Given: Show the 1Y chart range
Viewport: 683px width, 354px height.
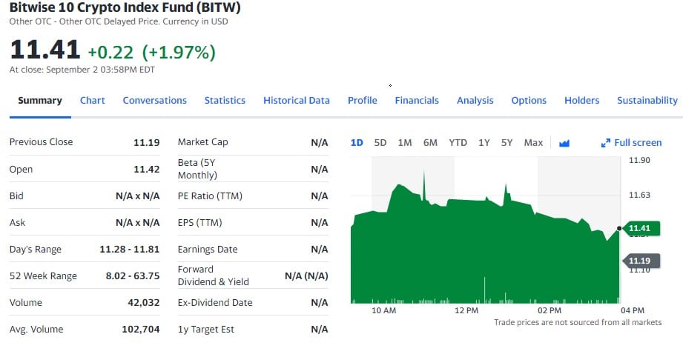Looking at the screenshot, I should [x=484, y=143].
